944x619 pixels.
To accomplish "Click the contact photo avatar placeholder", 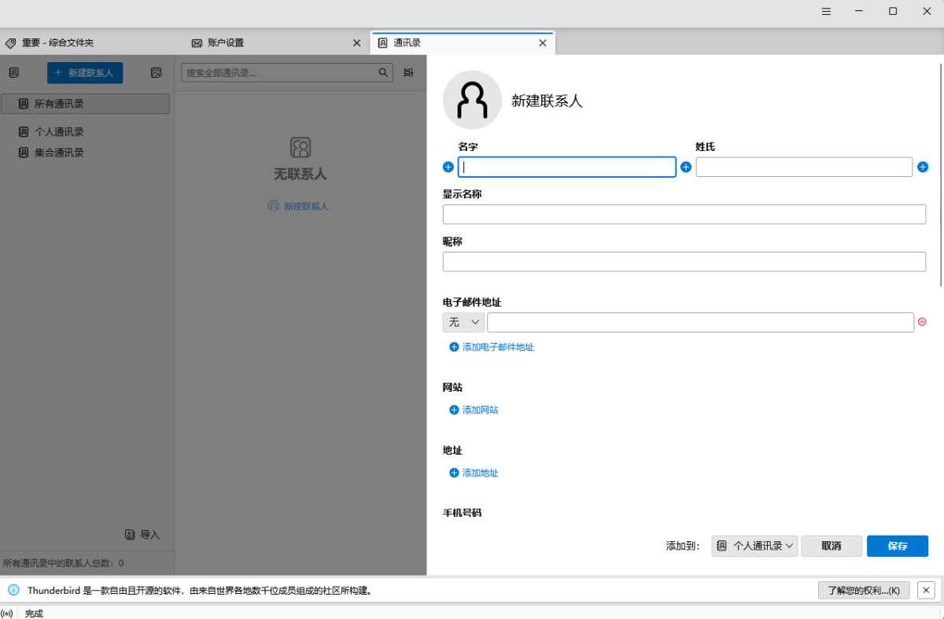I will pos(472,100).
